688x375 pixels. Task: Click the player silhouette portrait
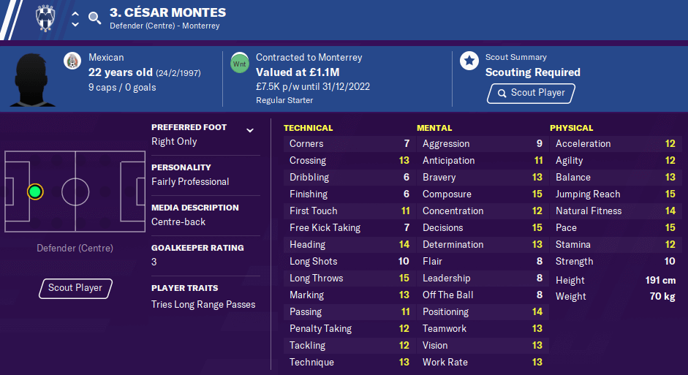point(32,80)
